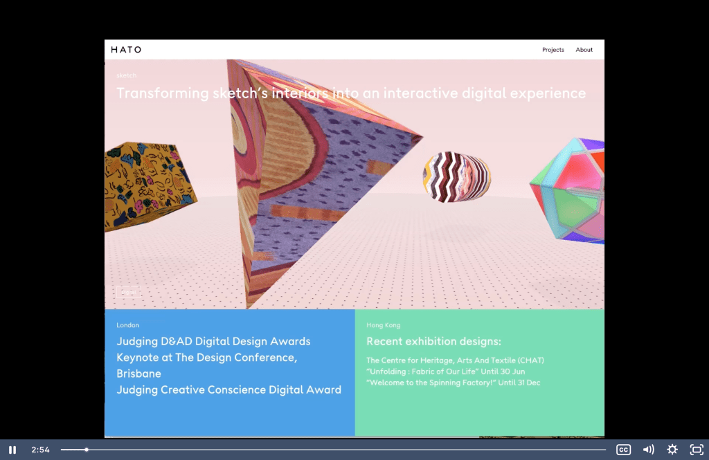
Task: Toggle closed captions with the CC button
Action: coord(623,450)
